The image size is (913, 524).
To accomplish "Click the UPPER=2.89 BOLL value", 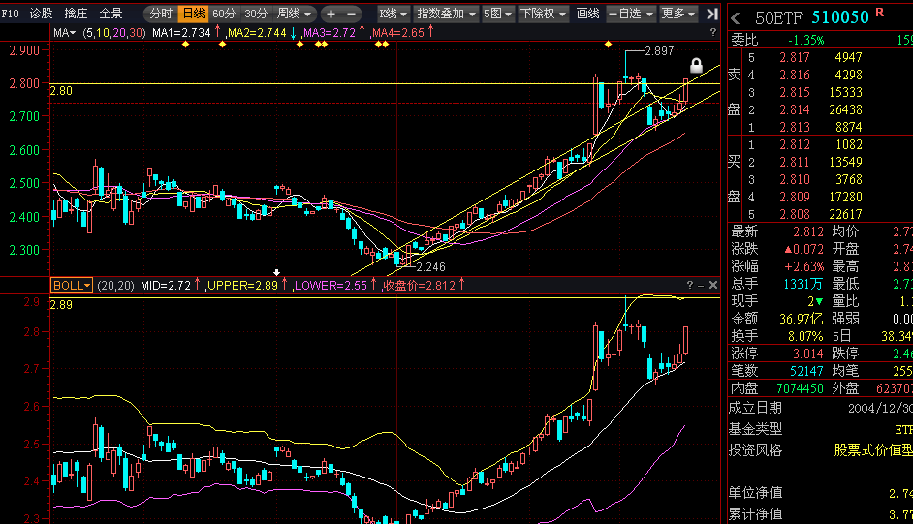I will tap(243, 285).
